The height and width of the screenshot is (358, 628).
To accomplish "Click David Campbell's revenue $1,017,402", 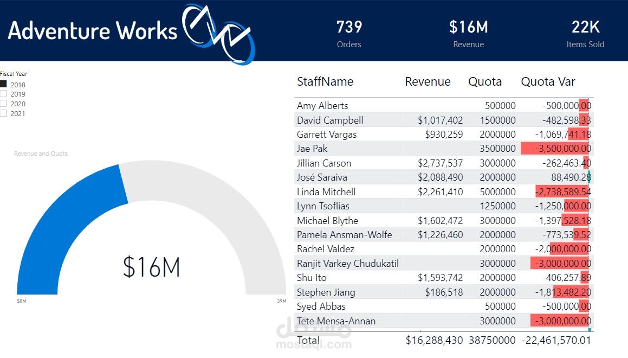I will (440, 120).
